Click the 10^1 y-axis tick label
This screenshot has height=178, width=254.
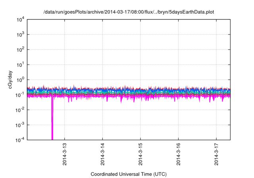pos(21,65)
